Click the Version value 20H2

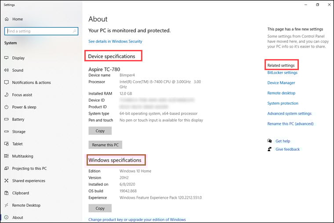[124, 177]
